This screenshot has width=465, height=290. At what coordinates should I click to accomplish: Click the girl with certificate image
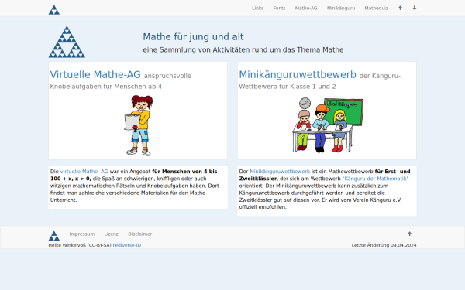pos(138,125)
